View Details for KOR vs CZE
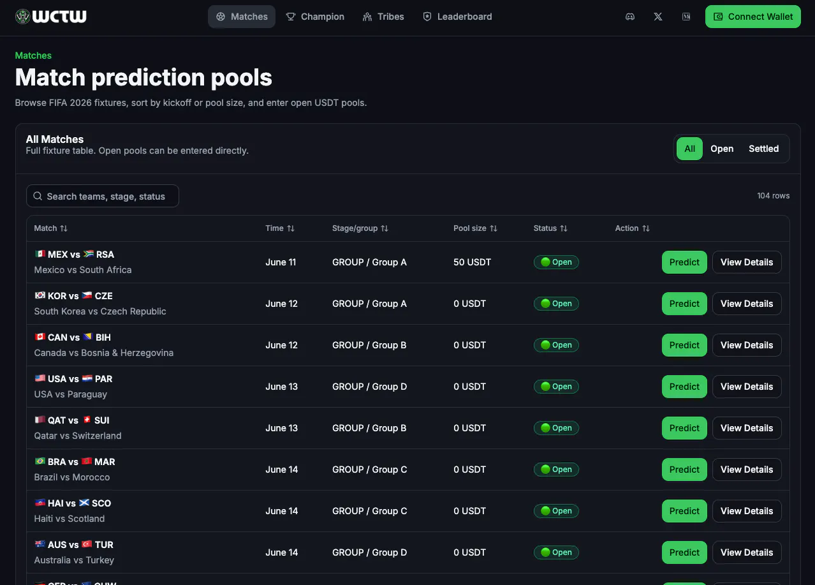 click(x=747, y=304)
